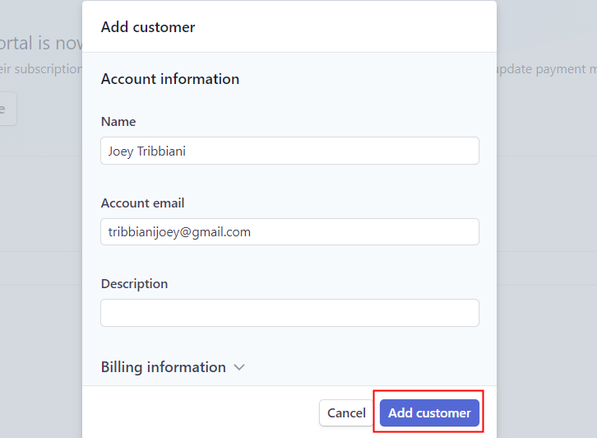Click the Account email label

pos(143,203)
